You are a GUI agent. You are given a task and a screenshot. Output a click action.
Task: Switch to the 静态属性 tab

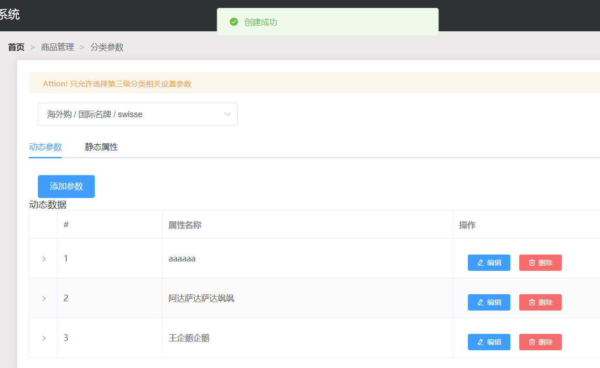101,147
